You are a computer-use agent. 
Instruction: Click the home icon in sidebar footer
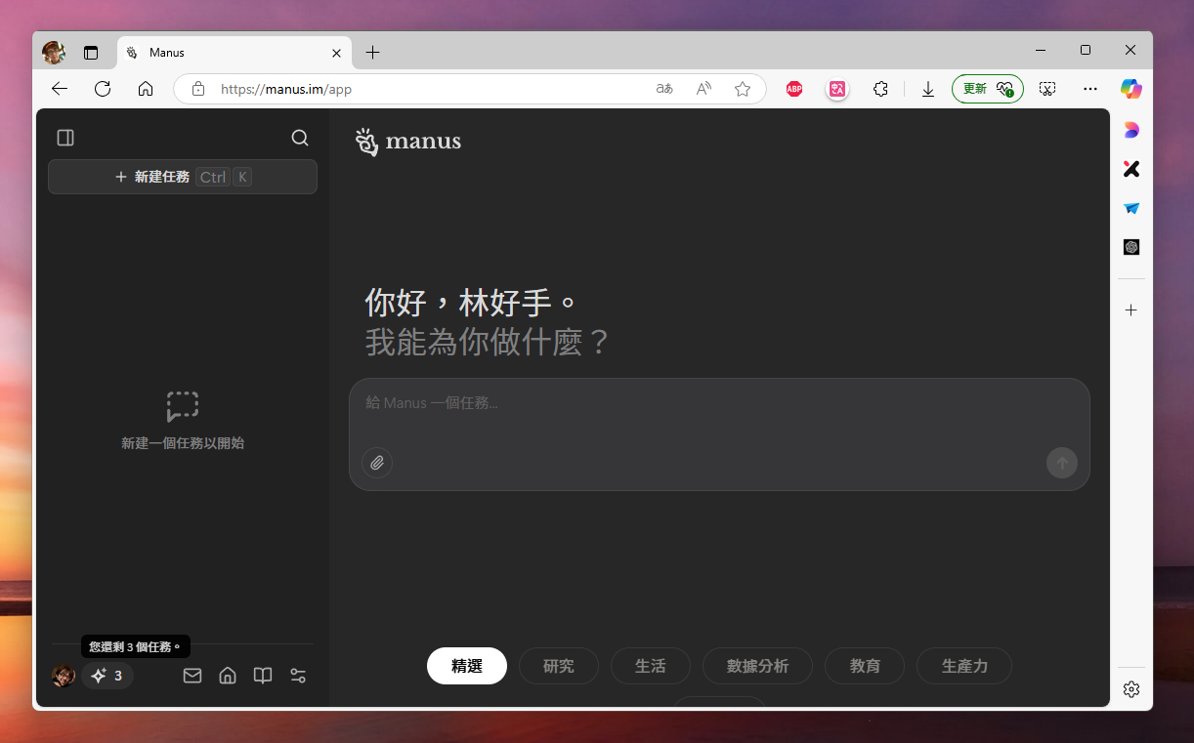click(x=228, y=676)
